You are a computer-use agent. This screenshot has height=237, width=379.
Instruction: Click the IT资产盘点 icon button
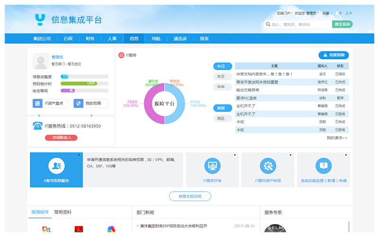(37, 103)
